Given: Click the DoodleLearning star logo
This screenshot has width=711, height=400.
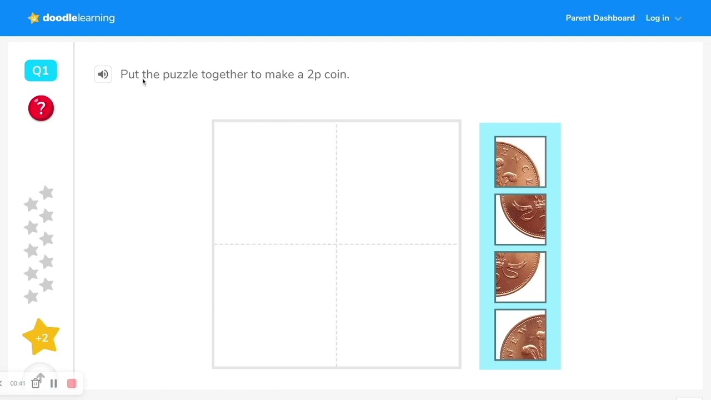Looking at the screenshot, I should click(x=34, y=18).
